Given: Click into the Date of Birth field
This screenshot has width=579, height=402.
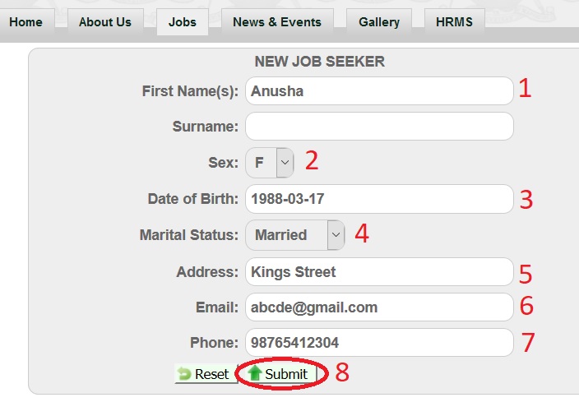Looking at the screenshot, I should point(378,199).
